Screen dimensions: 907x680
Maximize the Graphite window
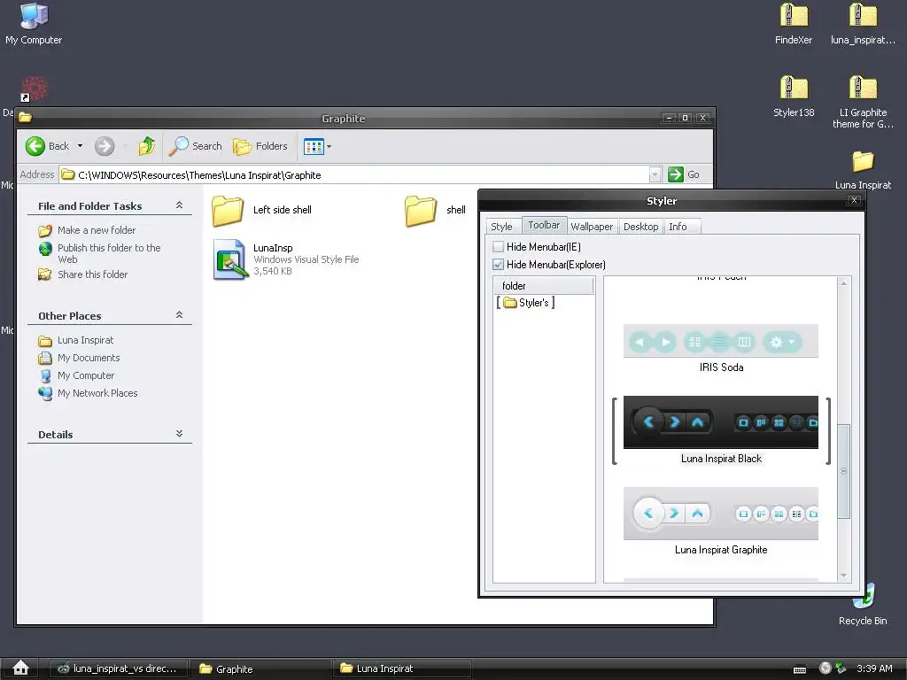tap(686, 118)
